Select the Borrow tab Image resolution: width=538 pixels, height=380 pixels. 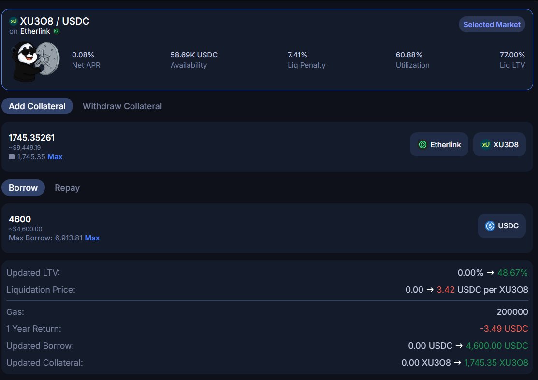tap(23, 188)
